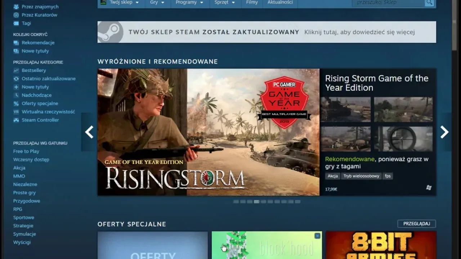This screenshot has width=461, height=259.
Task: Open Nowe tytuły under Kolejki odkryć
Action: [x=35, y=51]
